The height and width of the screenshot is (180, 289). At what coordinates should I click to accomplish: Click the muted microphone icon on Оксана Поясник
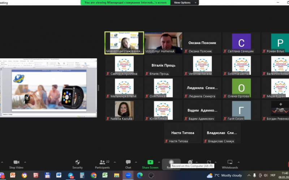(x=186, y=51)
